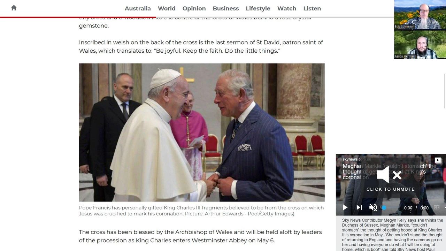
Task: Open the World news section
Action: click(167, 8)
